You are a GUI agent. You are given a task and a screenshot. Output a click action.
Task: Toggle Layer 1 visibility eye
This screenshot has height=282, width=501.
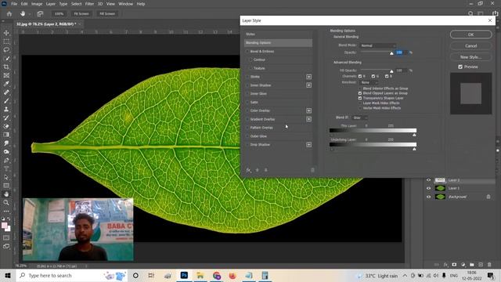(428, 188)
